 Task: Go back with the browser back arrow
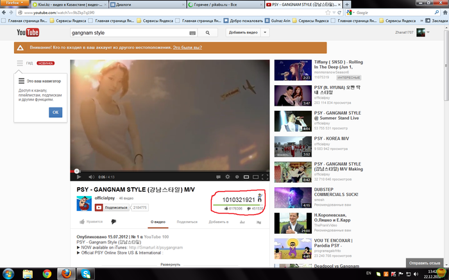pyautogui.click(x=4, y=13)
